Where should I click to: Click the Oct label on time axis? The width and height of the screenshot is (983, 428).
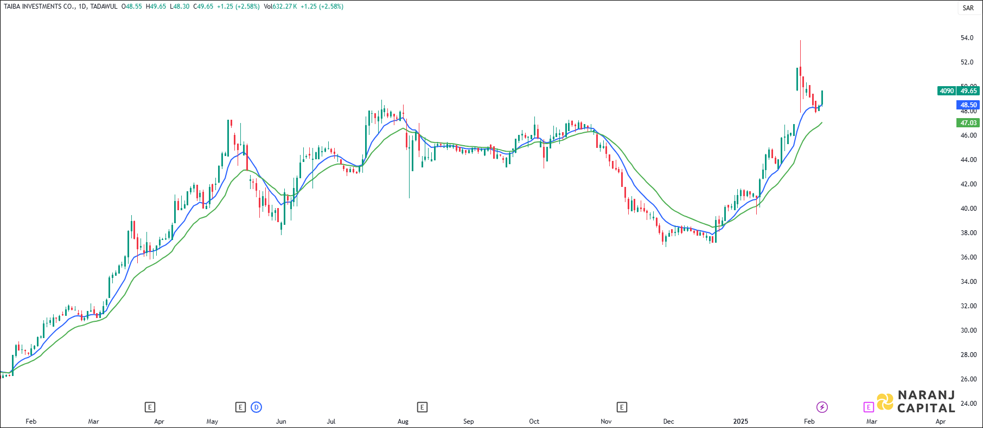point(534,421)
